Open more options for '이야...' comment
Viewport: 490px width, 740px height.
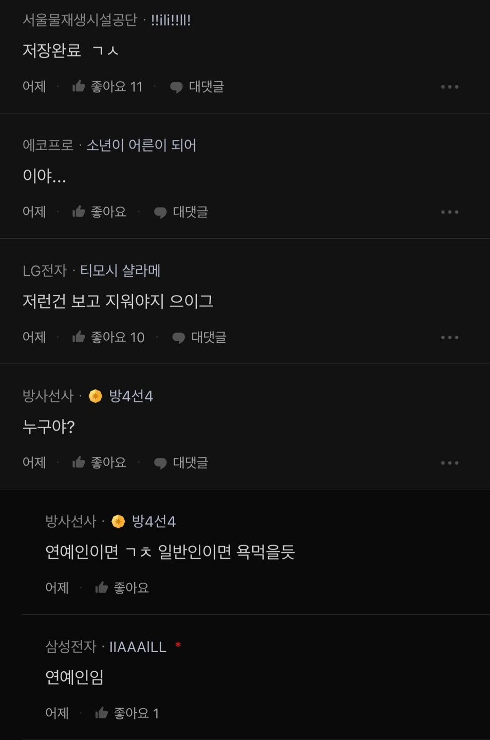(449, 212)
